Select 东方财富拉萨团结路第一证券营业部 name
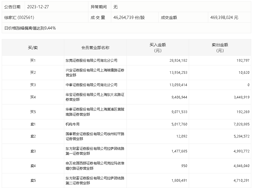Viewport: 253px width, 188px height. 95,151
